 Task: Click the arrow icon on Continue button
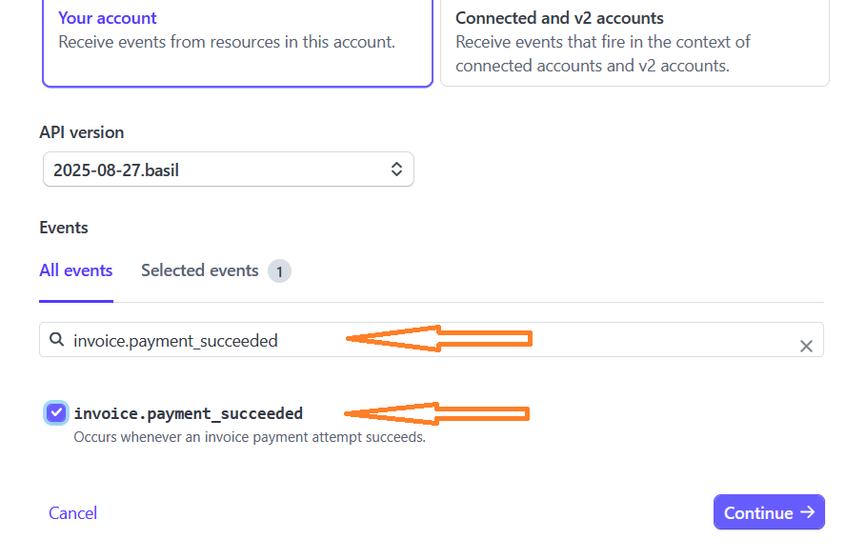[808, 512]
